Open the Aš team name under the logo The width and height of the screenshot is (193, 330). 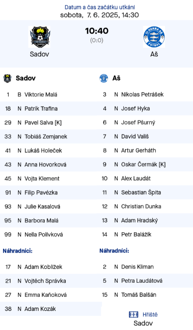coord(154,54)
